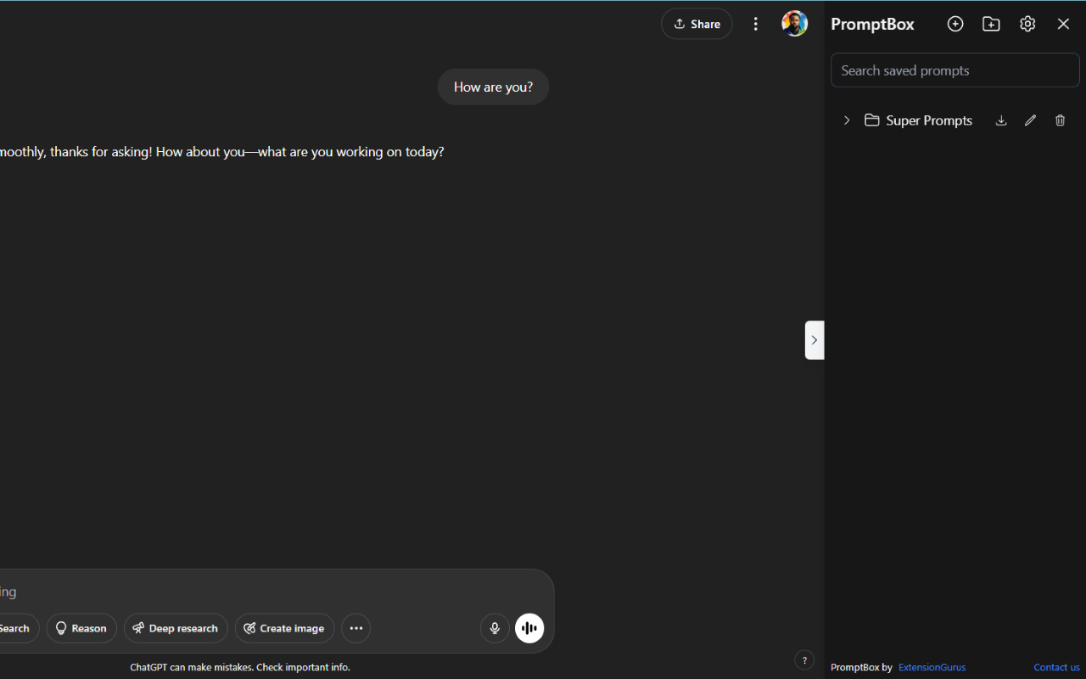Start ChatGPT voice mode

(x=529, y=628)
